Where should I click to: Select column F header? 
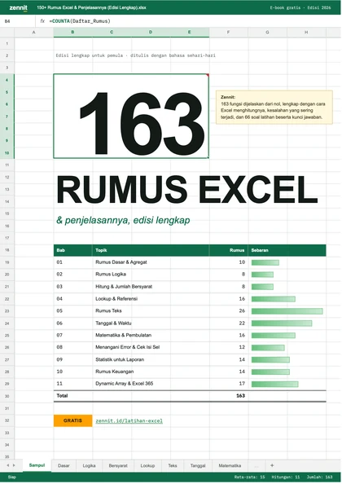228,32
